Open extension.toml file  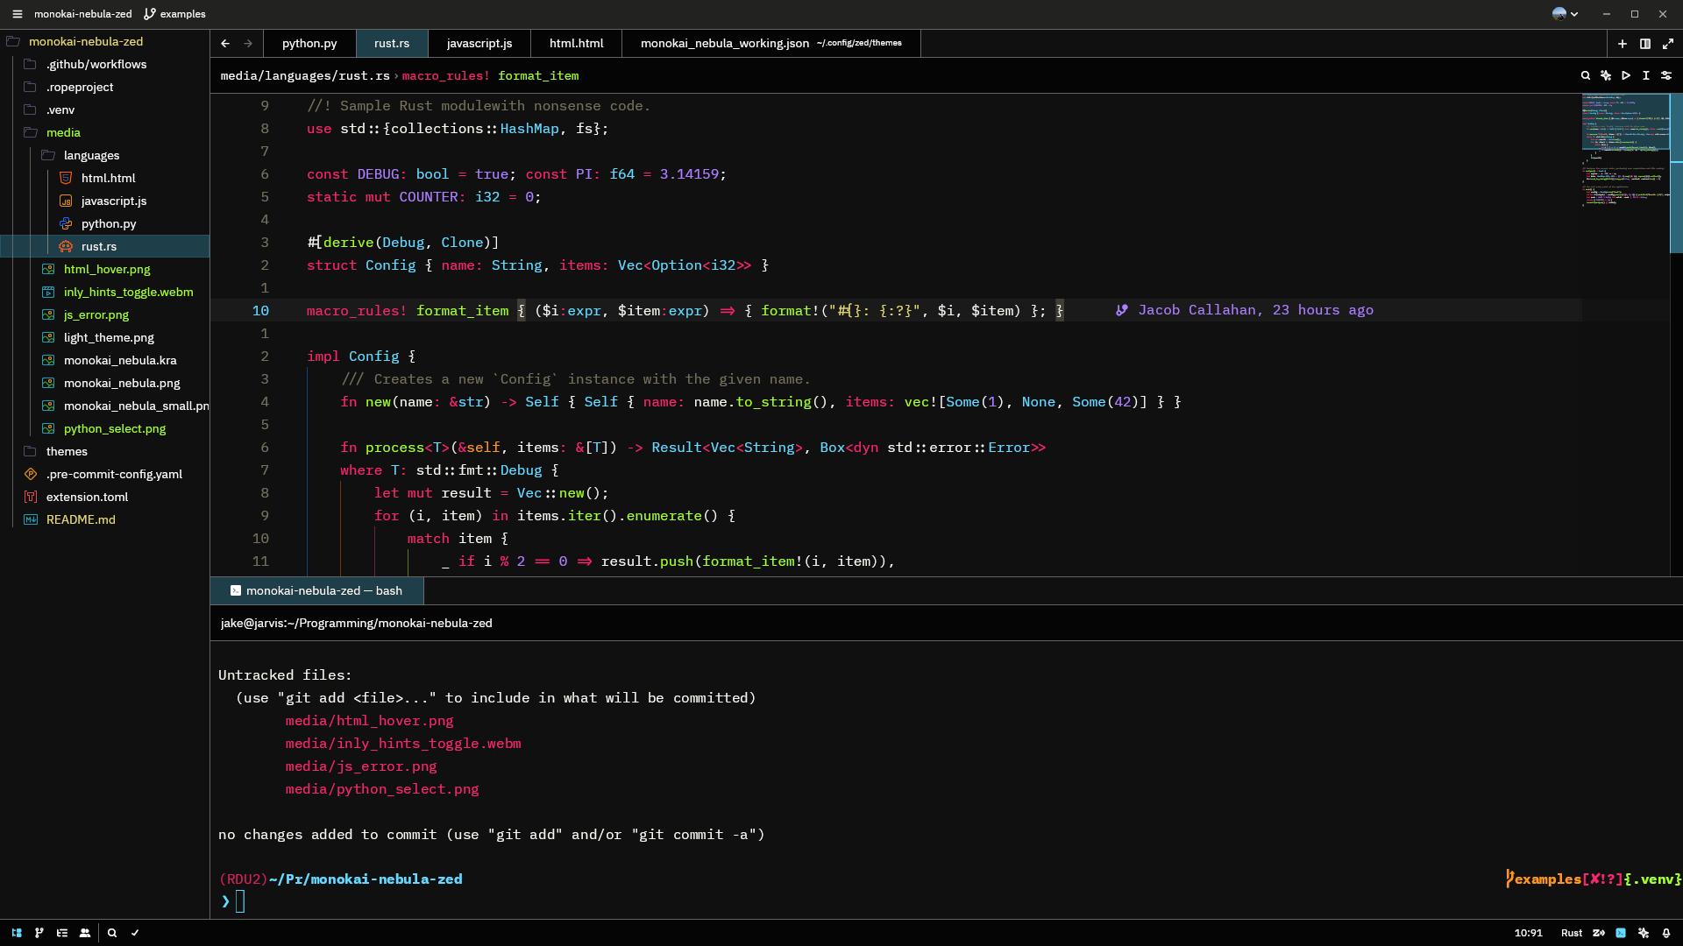(105, 497)
